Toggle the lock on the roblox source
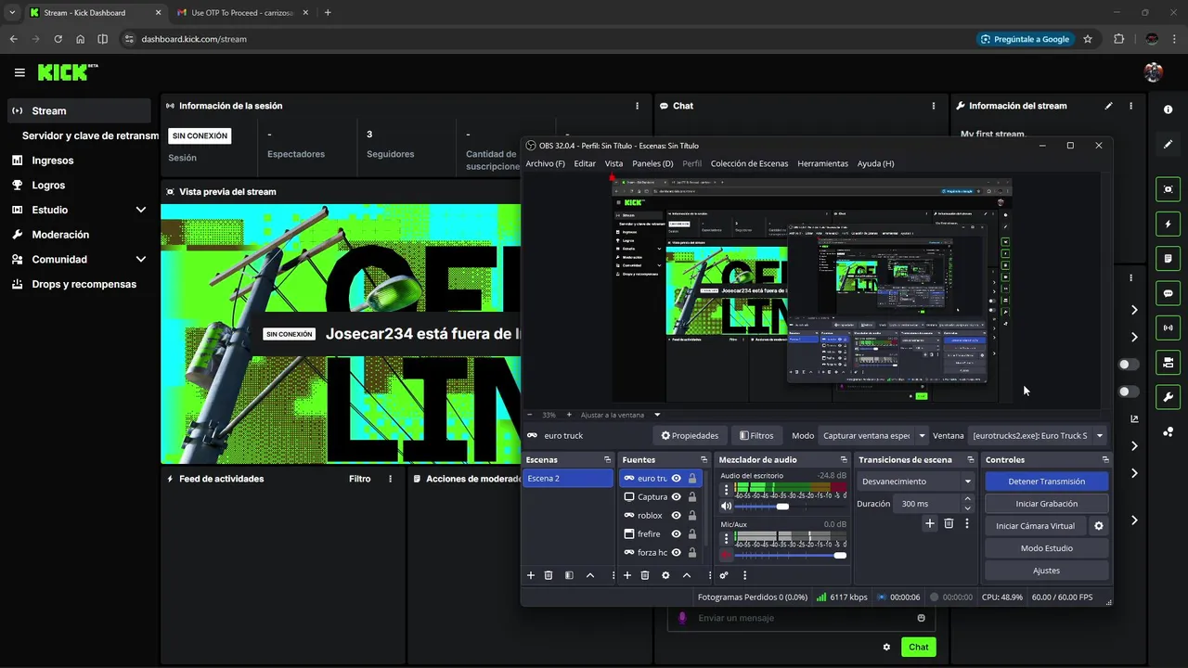Viewport: 1188px width, 668px height. click(692, 516)
